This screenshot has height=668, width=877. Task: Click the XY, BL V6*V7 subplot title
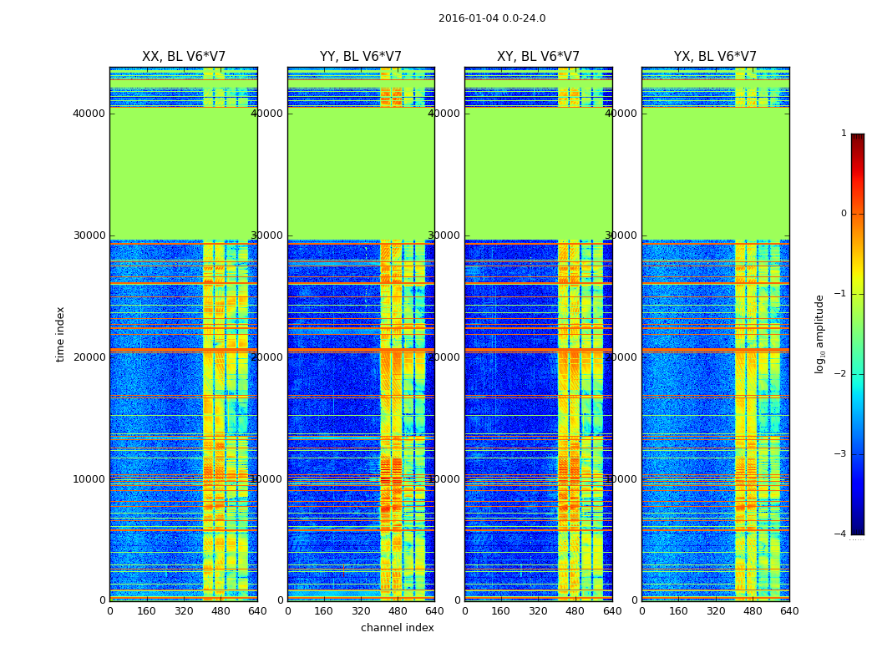[x=538, y=57]
